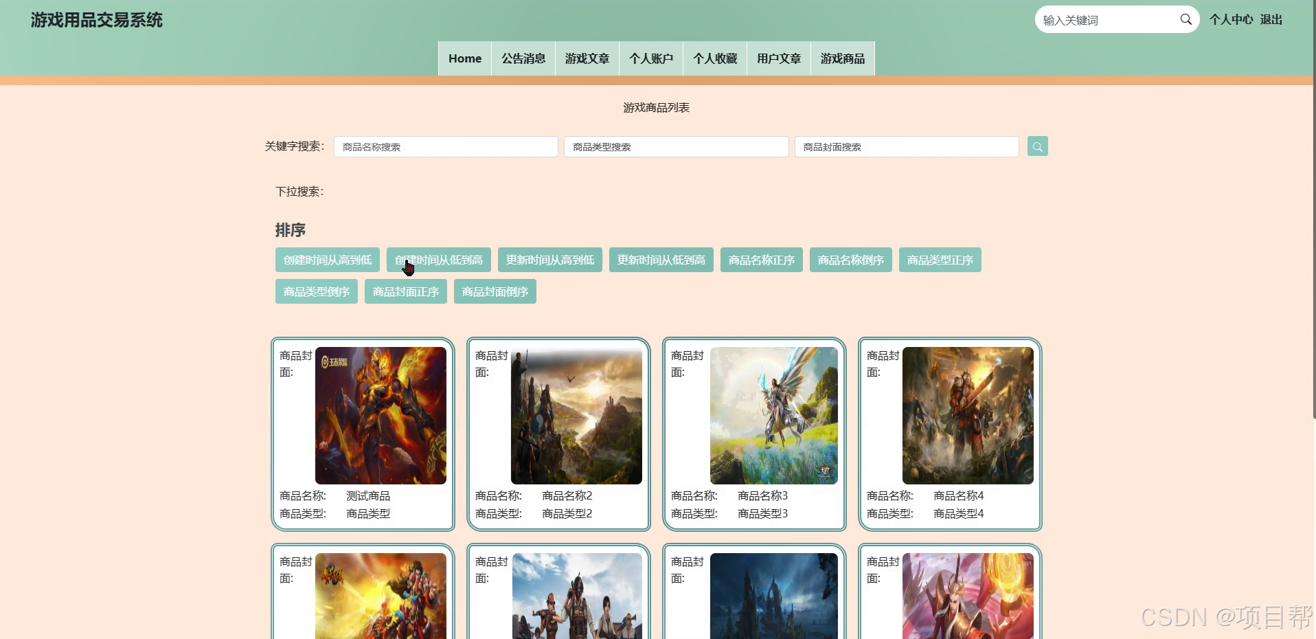Click the teal keyword search button
The image size is (1316, 639).
1037,146
